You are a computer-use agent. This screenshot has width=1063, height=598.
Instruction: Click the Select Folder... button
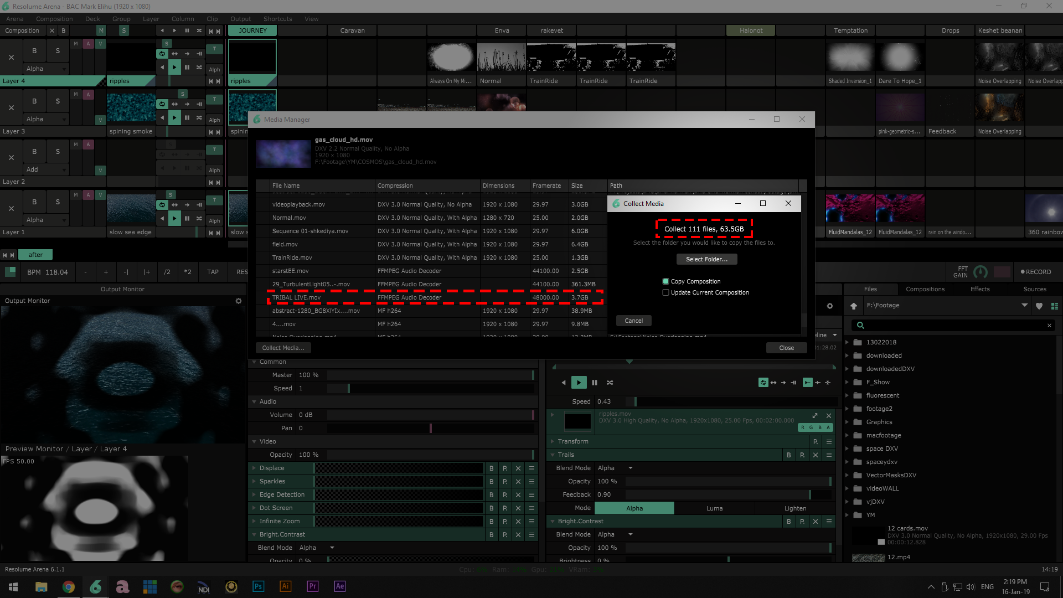coord(706,259)
